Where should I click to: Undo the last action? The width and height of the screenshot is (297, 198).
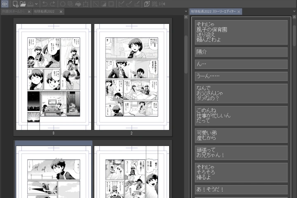pyautogui.click(x=45, y=4)
